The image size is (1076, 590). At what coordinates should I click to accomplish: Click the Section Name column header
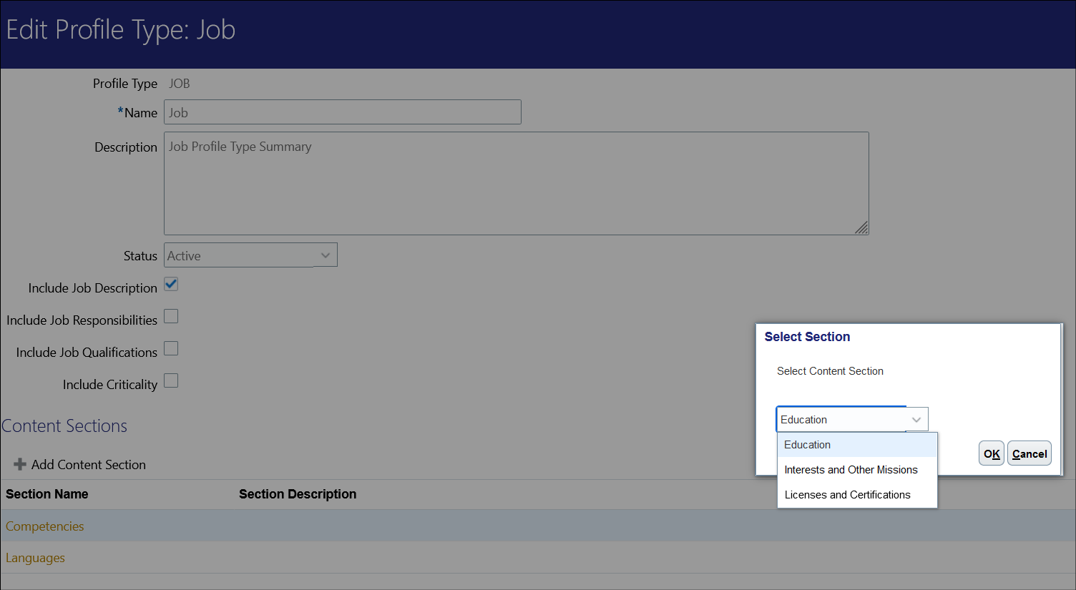click(x=47, y=494)
